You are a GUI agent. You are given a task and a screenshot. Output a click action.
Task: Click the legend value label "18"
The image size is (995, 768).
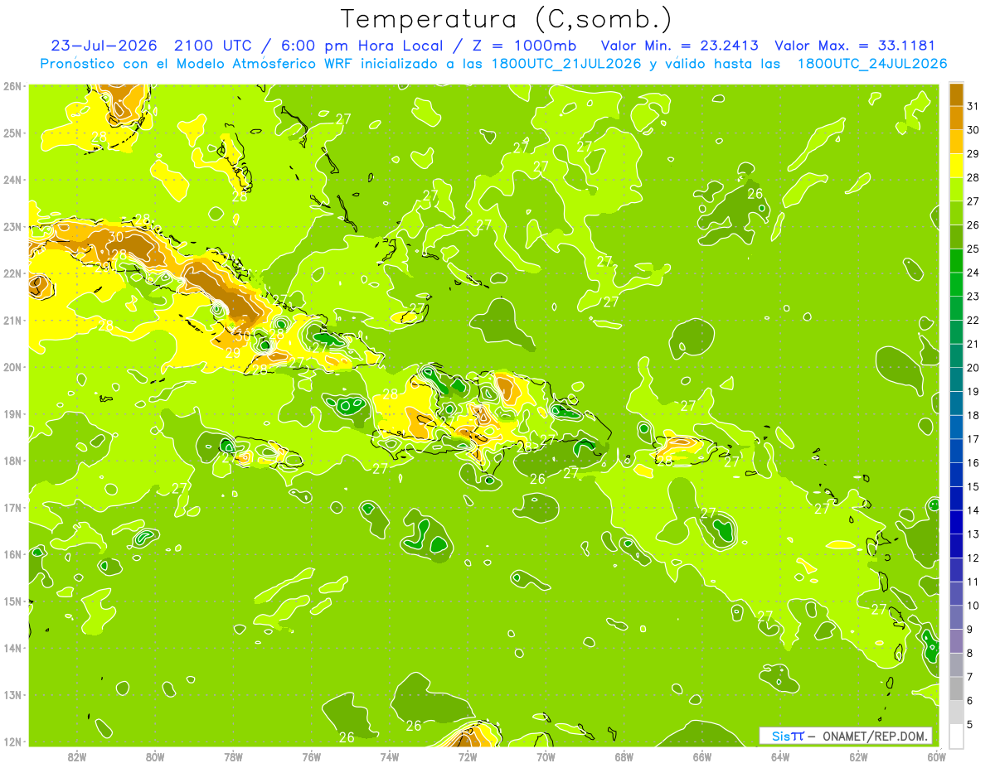pos(973,415)
